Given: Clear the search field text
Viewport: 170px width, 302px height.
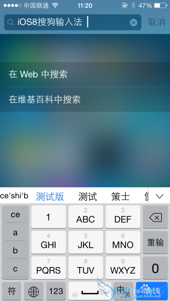Looking at the screenshot, I should (x=133, y=23).
